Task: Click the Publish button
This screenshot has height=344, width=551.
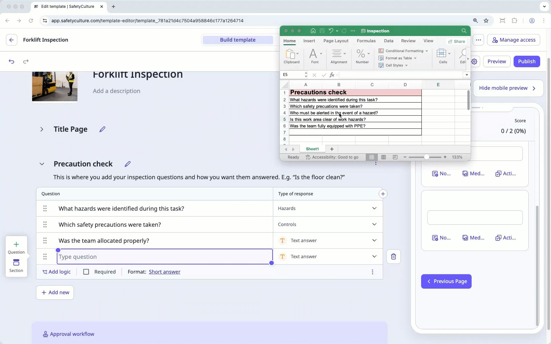Action: tap(527, 62)
